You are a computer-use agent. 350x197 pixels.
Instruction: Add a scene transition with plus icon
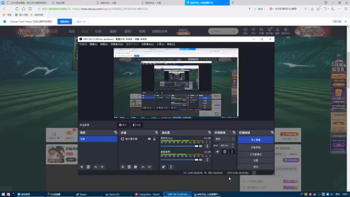pyautogui.click(x=217, y=151)
